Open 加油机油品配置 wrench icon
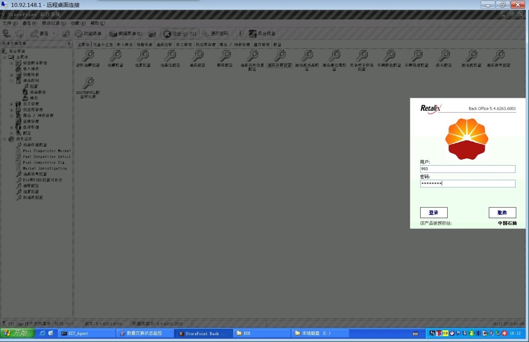 pyautogui.click(x=307, y=56)
